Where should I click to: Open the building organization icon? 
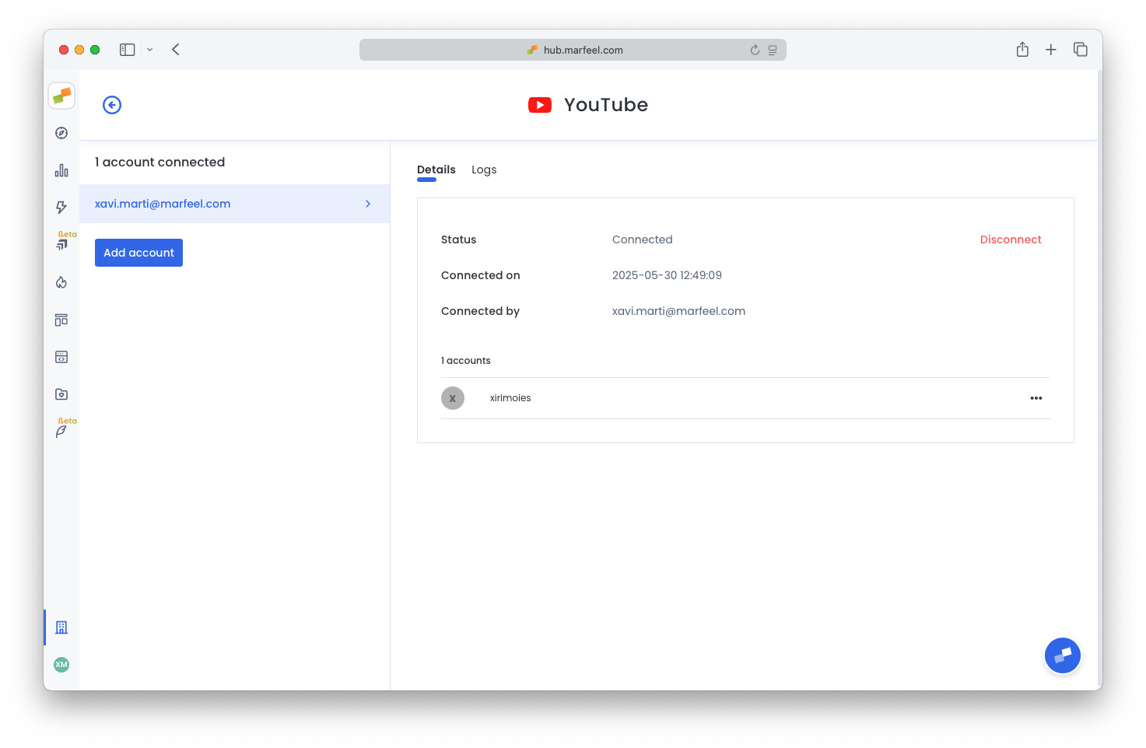point(61,627)
